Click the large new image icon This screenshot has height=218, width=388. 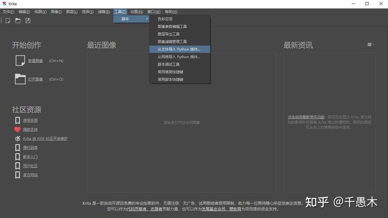click(x=20, y=61)
